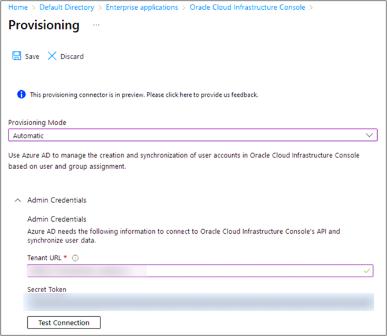Click the green checkmark in Tenant URL field
Screen dimensions: 387x336
click(367, 271)
